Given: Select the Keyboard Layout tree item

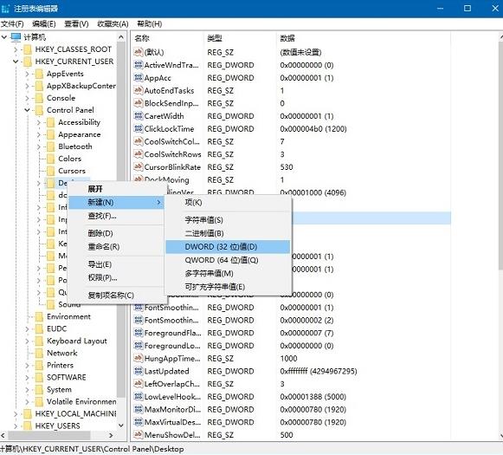Looking at the screenshot, I should (77, 341).
